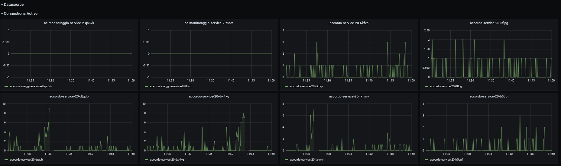Image resolution: width=561 pixels, height=166 pixels.
Task: Toggle legend series accordo-service-20-8flpg
Action: click(446, 86)
